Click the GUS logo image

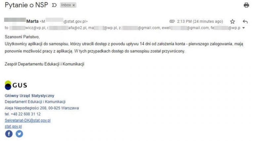16,85
